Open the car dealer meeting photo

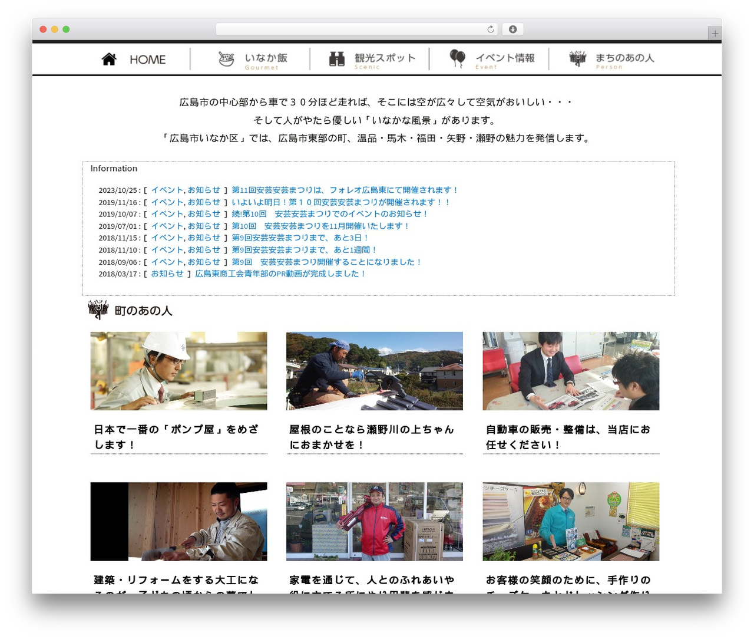point(571,371)
